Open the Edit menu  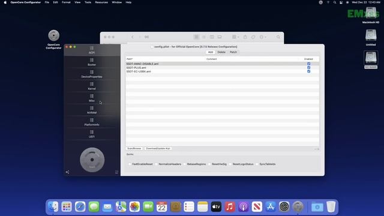pos(56,2)
